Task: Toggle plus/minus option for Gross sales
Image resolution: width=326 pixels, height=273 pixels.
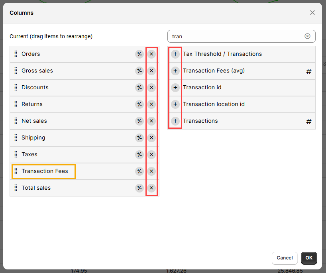Action: click(139, 71)
